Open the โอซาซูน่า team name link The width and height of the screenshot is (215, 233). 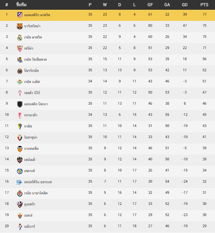pos(31,137)
